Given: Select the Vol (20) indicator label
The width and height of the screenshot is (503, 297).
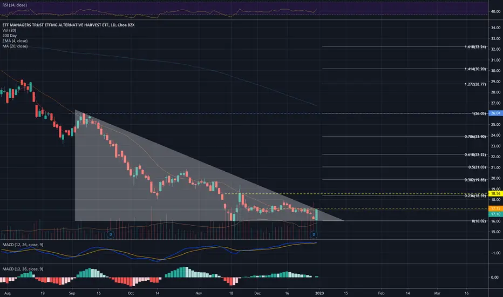Looking at the screenshot, I should [x=9, y=30].
